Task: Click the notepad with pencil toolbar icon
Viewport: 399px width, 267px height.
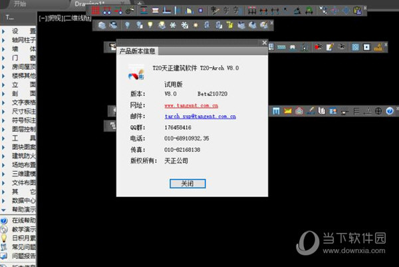Action: tap(330, 47)
